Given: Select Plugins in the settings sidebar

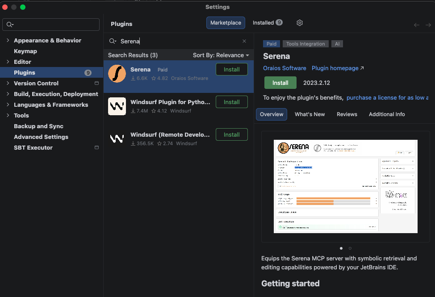Looking at the screenshot, I should [x=52, y=72].
